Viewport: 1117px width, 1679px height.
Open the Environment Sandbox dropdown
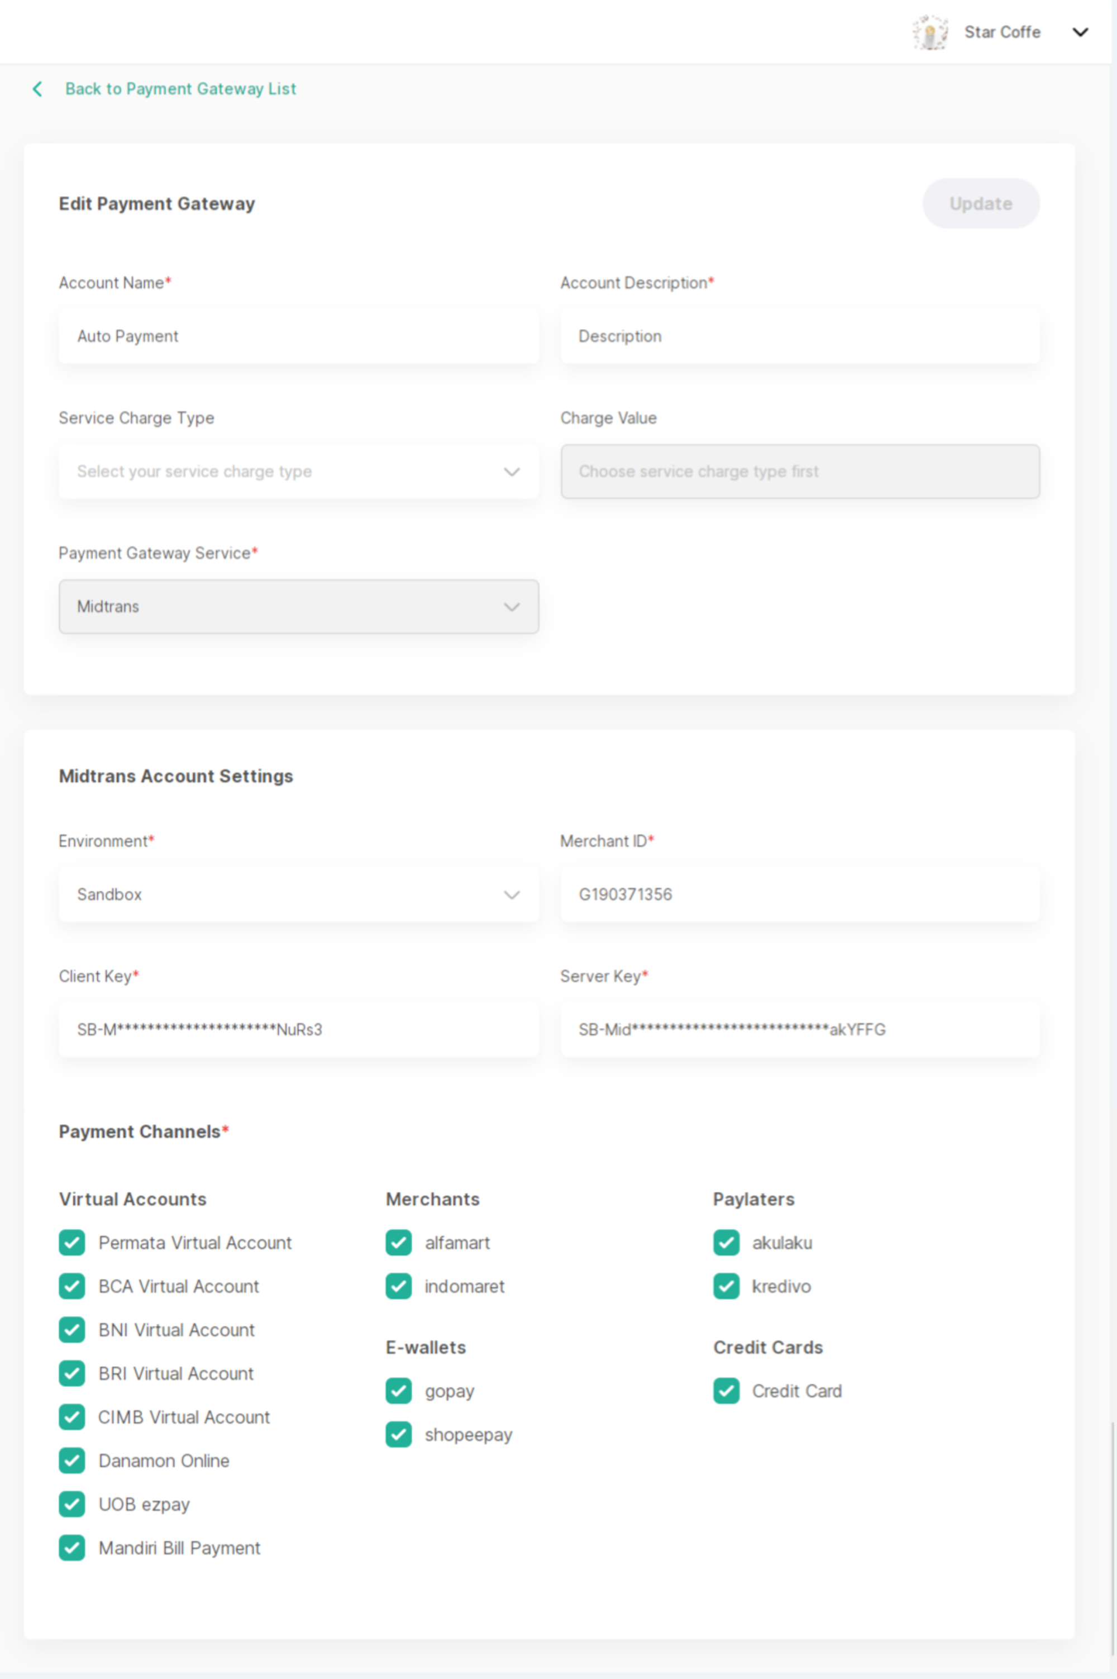tap(298, 895)
